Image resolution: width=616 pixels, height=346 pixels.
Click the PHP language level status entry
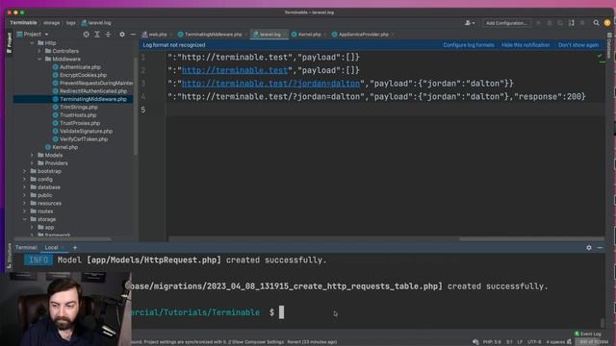point(492,342)
